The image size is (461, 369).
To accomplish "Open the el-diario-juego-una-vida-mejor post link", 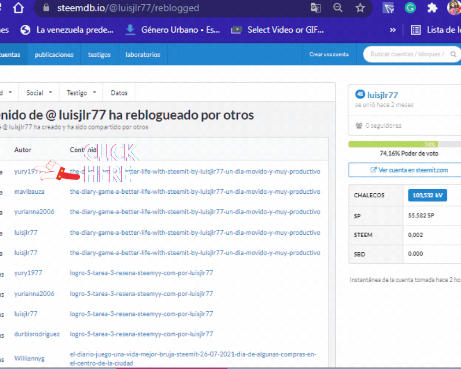I will [x=193, y=359].
